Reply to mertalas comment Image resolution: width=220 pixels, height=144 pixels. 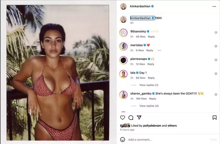click(x=150, y=50)
